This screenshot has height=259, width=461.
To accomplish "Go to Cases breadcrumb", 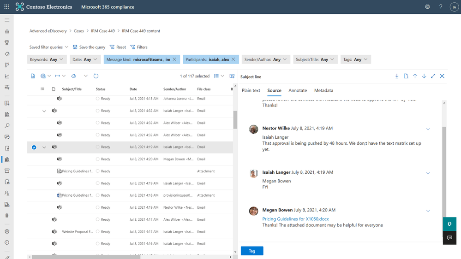I will click(79, 31).
